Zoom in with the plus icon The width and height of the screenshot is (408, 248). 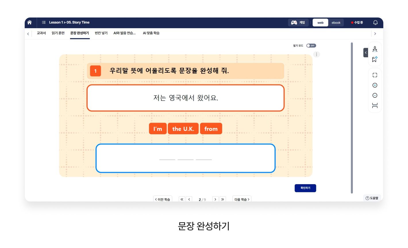375,85
